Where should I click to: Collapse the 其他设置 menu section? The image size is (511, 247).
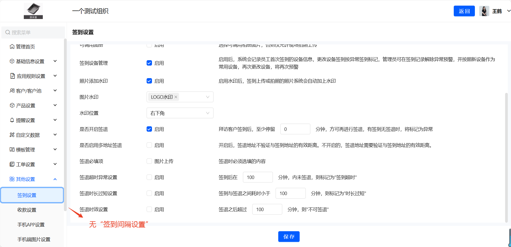pyautogui.click(x=55, y=179)
